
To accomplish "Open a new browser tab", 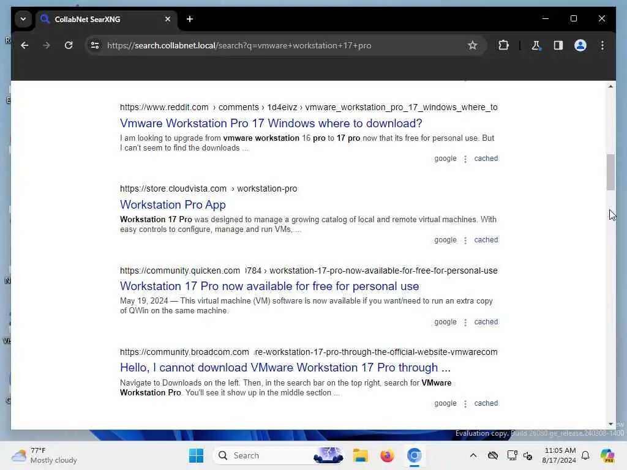I will (x=190, y=19).
